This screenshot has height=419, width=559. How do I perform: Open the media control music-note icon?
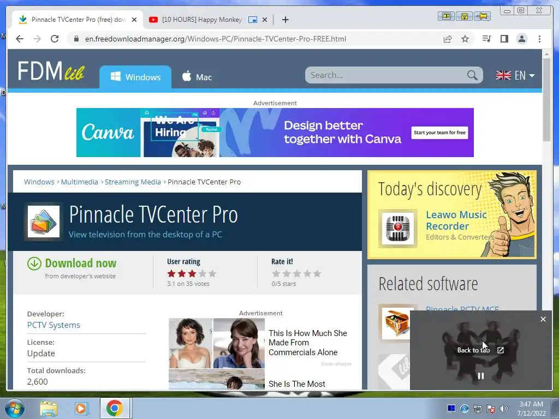[486, 39]
